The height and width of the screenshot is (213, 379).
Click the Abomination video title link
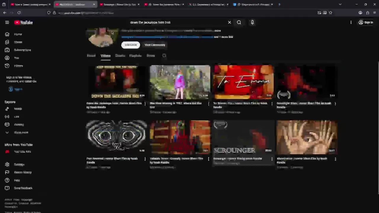coord(302,160)
